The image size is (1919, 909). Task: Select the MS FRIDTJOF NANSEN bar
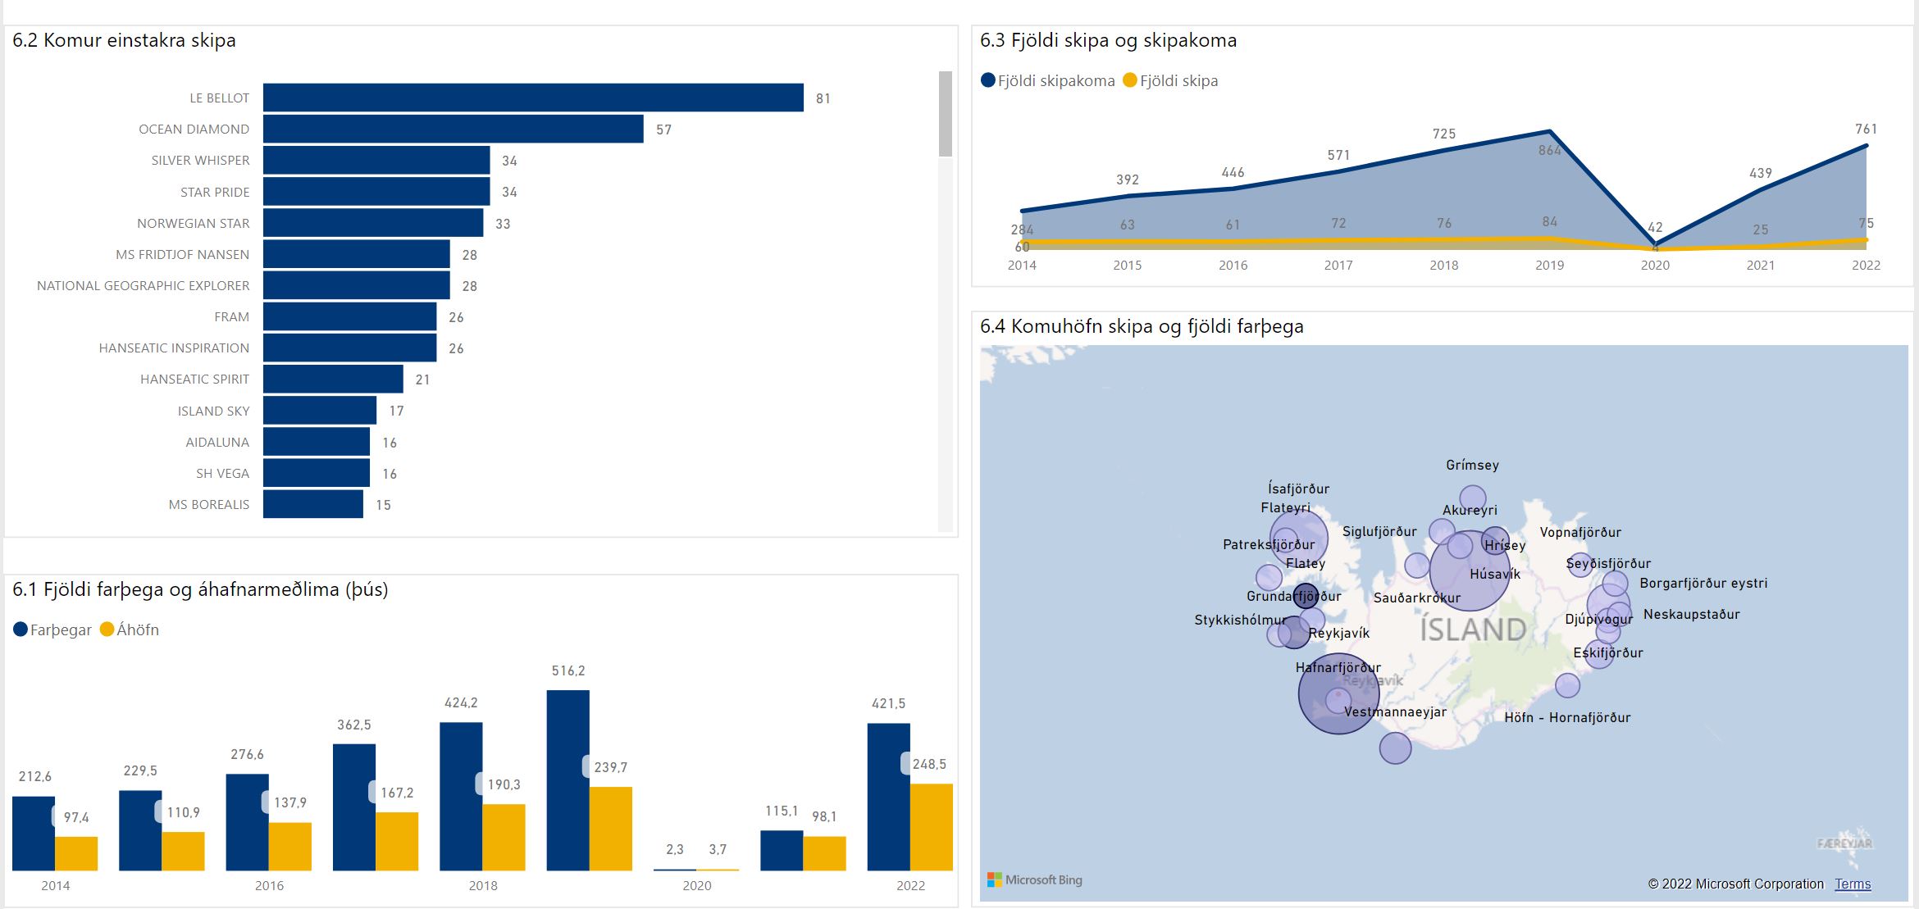pyautogui.click(x=357, y=254)
